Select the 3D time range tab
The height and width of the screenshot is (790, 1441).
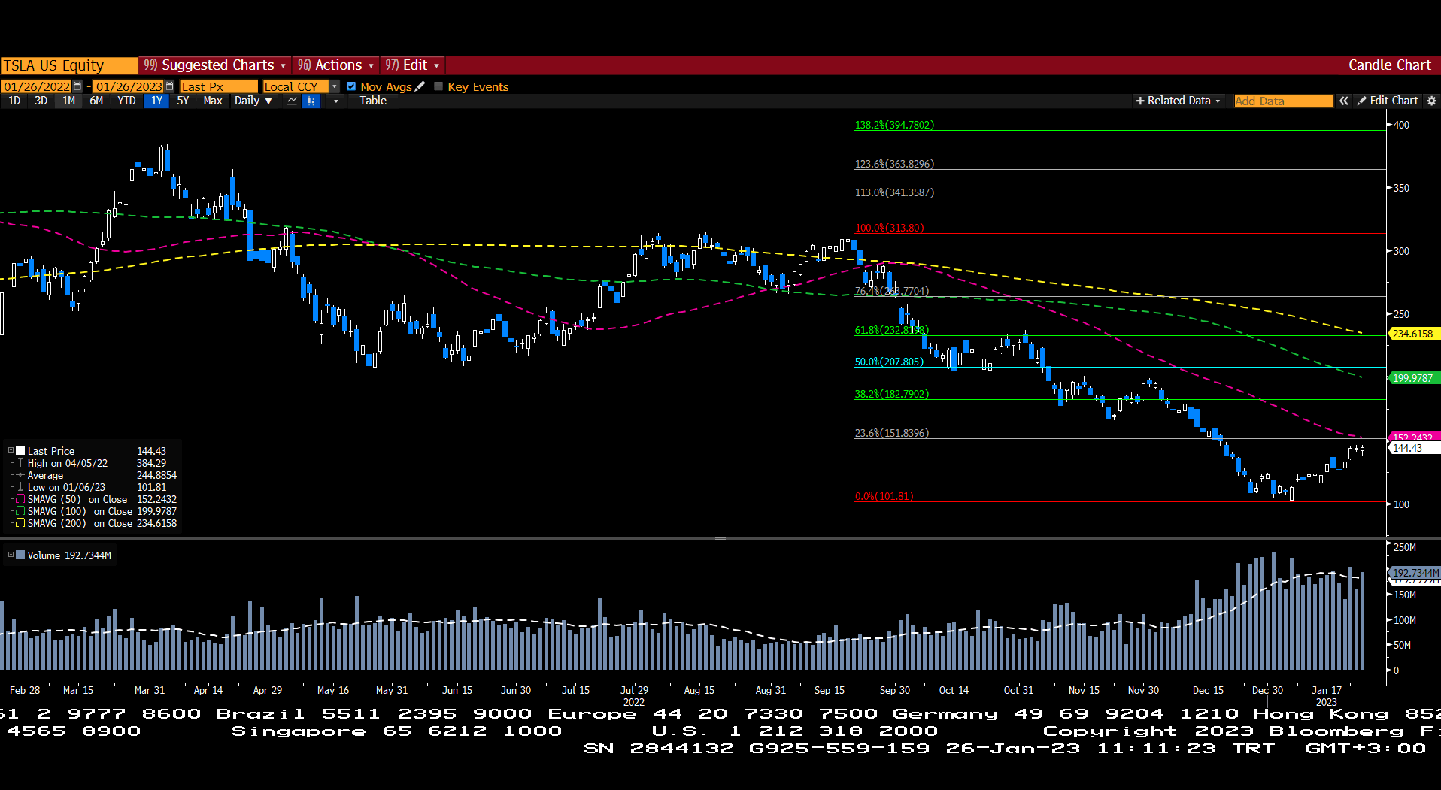[41, 101]
